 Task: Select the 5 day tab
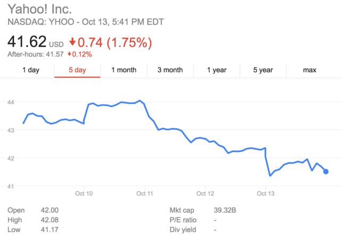[77, 70]
